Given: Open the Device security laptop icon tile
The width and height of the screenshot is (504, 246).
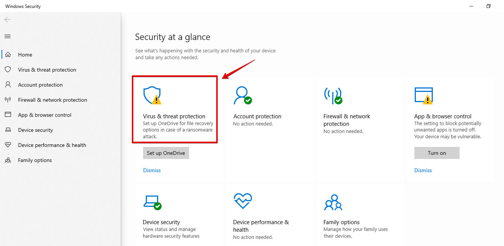Looking at the screenshot, I should [152, 202].
